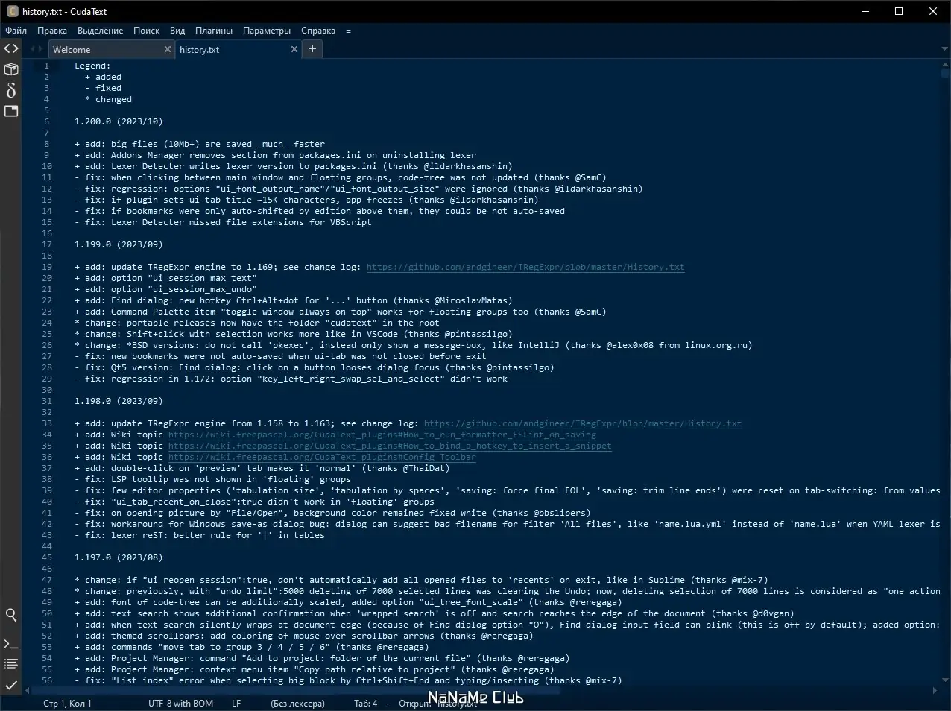Open wiki link Config_Toolbar
Screen dimensions: 951x711
322,457
